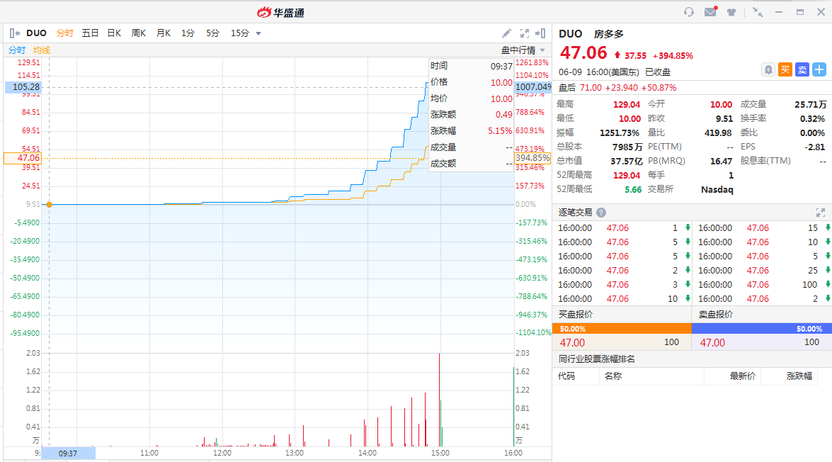Click the PB(MRQ) 16.47 value
Screen dimensions: 832x462
pos(721,161)
